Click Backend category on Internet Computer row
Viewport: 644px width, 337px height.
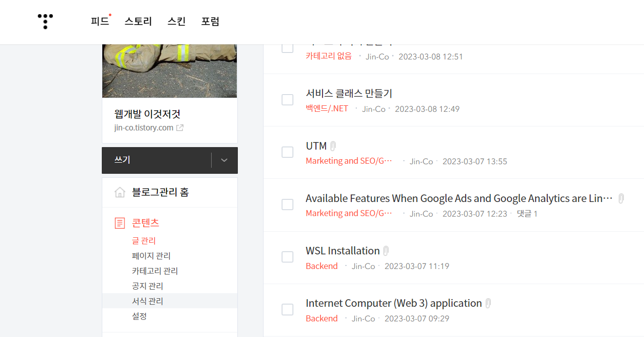(x=321, y=318)
